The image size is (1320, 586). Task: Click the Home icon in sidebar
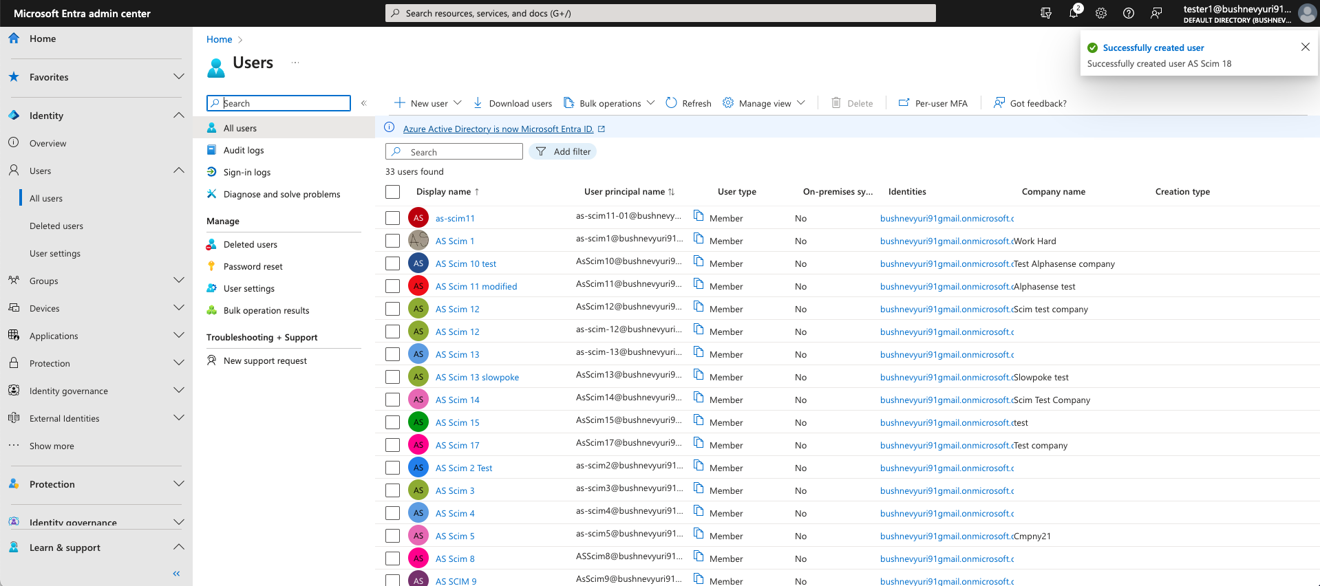[x=14, y=39]
